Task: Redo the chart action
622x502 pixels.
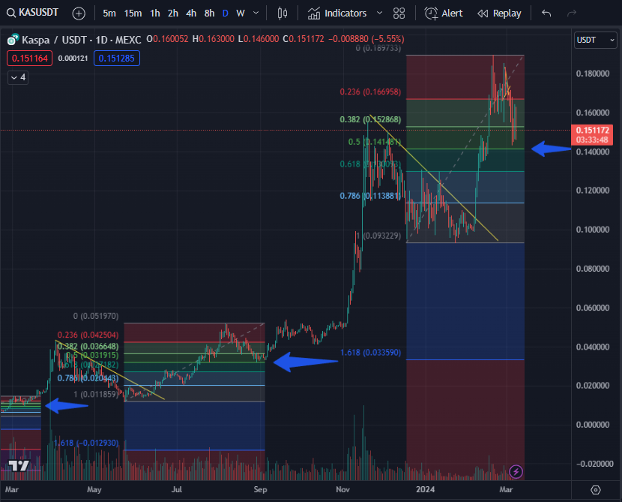Action: 571,14
